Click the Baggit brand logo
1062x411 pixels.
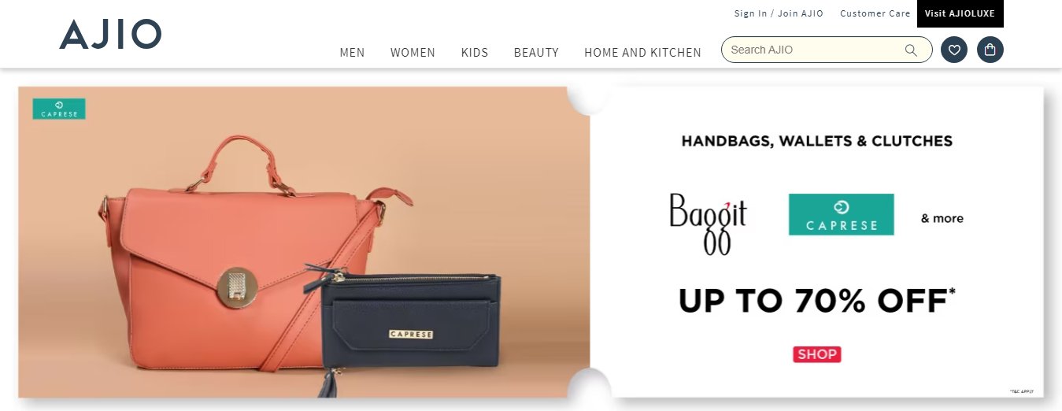click(708, 223)
